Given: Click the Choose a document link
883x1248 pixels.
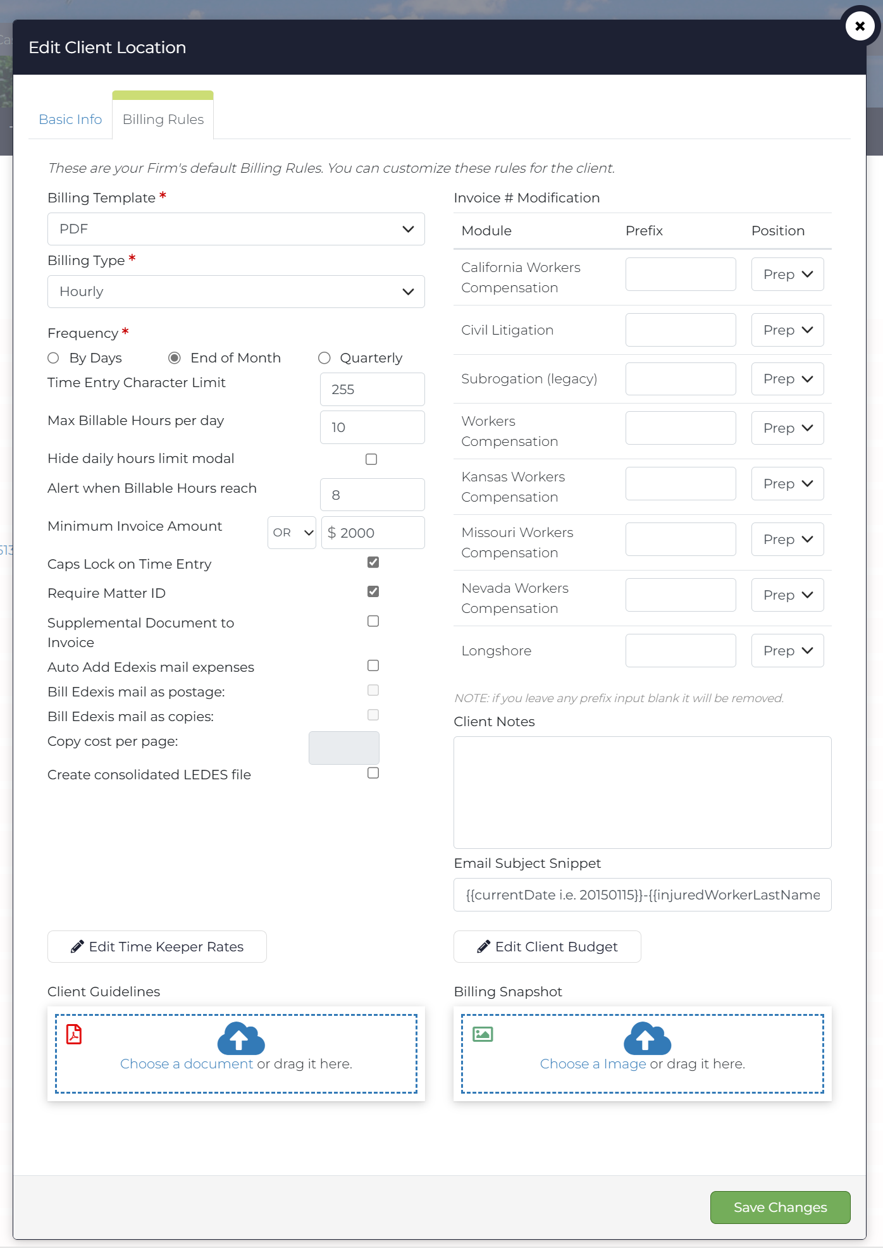Looking at the screenshot, I should coord(187,1064).
